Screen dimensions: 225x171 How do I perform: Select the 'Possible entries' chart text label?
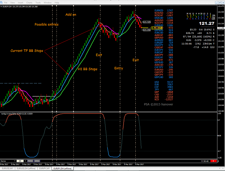(x=46, y=24)
